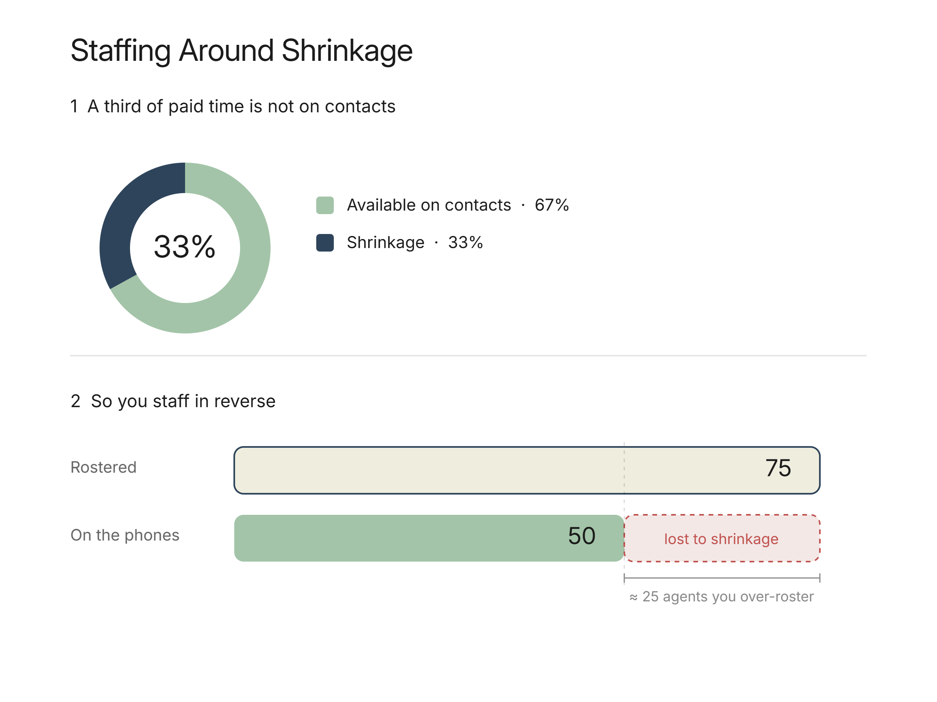Click the Staffing Around Shrinkage title

241,51
